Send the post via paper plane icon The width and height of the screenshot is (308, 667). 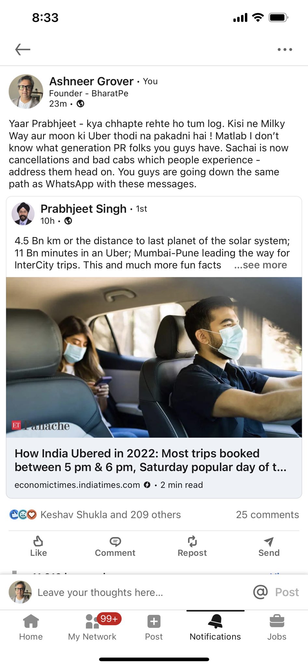pos(269,541)
